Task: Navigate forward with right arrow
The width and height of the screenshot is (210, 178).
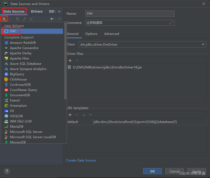Action: [59, 19]
